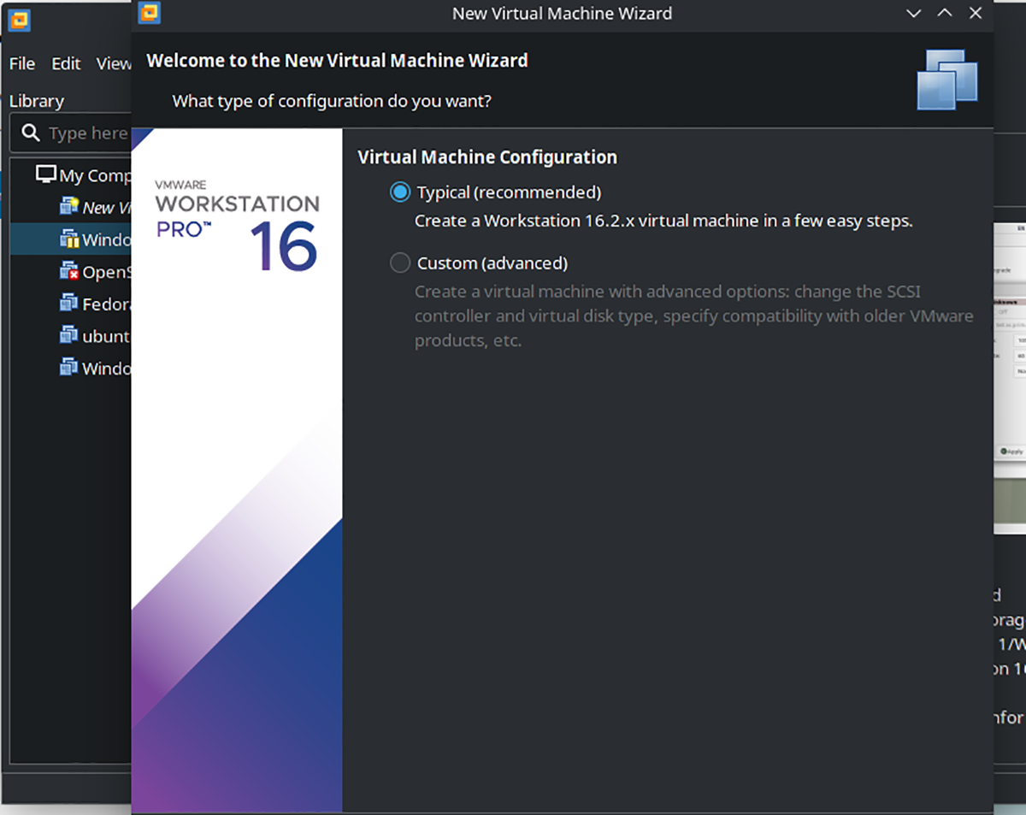Image resolution: width=1026 pixels, height=815 pixels.
Task: Click the main window VMware icon
Action: (x=20, y=21)
